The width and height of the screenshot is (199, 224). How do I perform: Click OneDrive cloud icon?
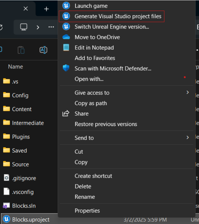[x=66, y=37]
